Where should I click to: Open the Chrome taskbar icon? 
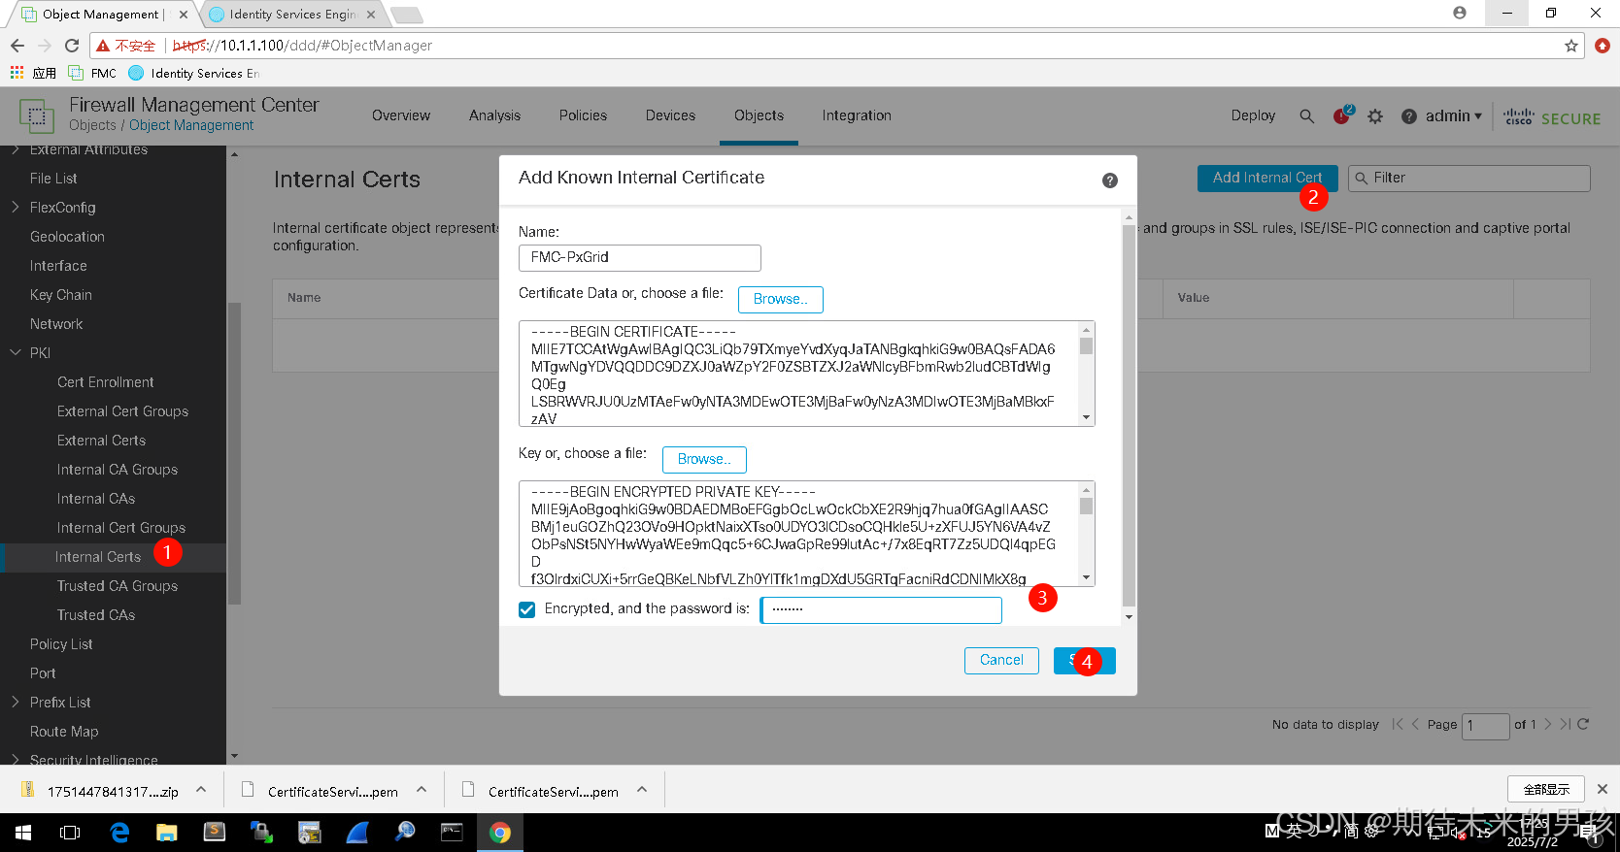coord(500,833)
